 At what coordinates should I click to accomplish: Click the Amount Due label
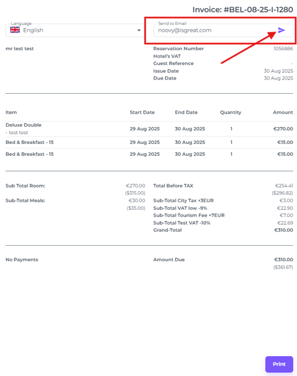[x=169, y=259]
